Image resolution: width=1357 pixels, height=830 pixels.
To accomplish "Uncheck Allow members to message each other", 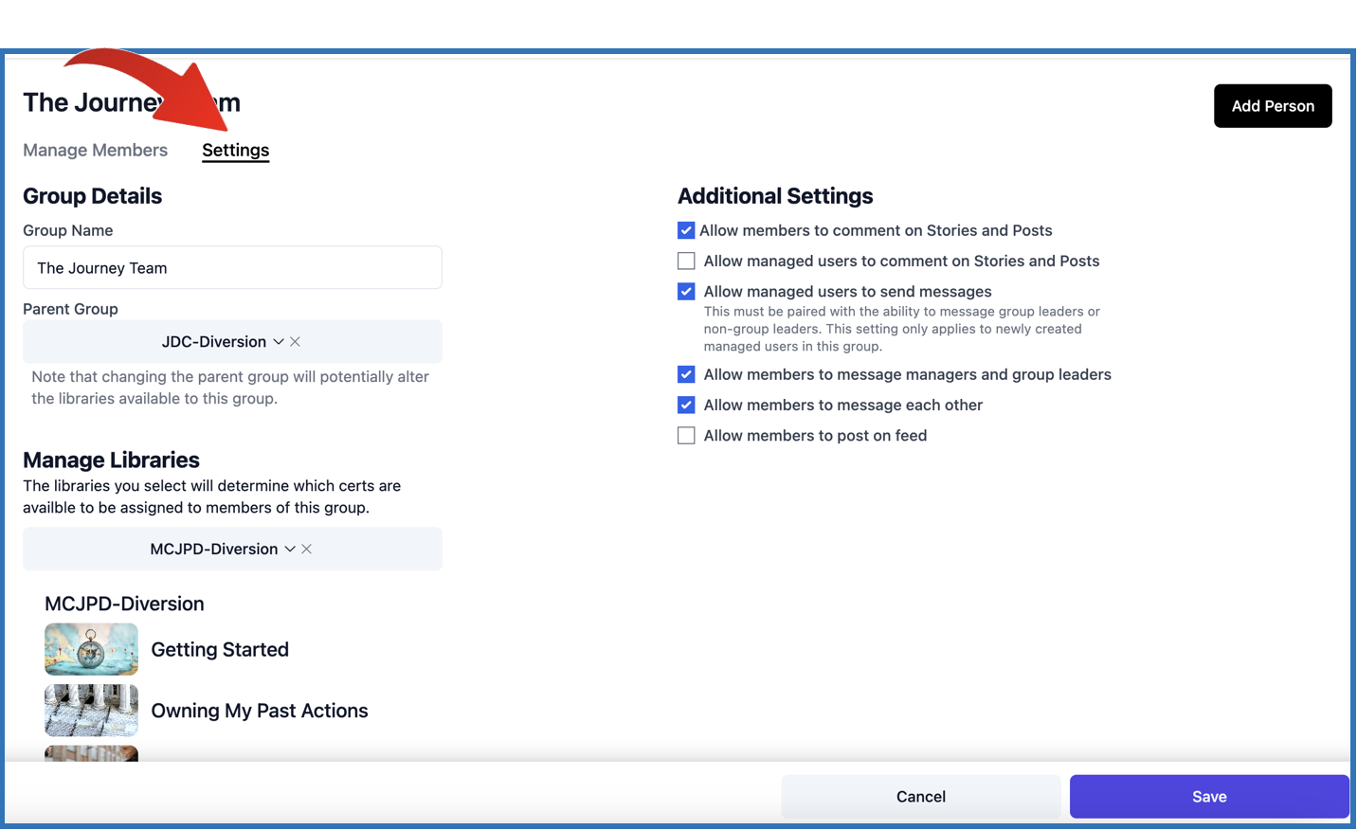I will tap(686, 405).
